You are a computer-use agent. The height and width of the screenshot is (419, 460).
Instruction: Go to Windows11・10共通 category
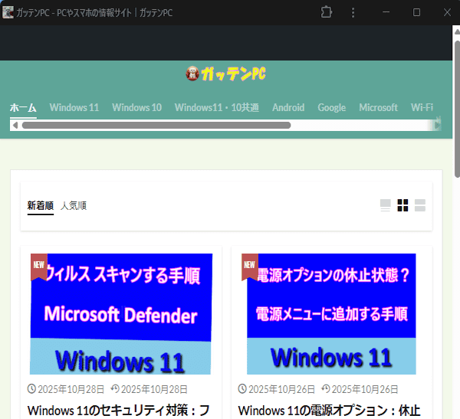click(217, 107)
